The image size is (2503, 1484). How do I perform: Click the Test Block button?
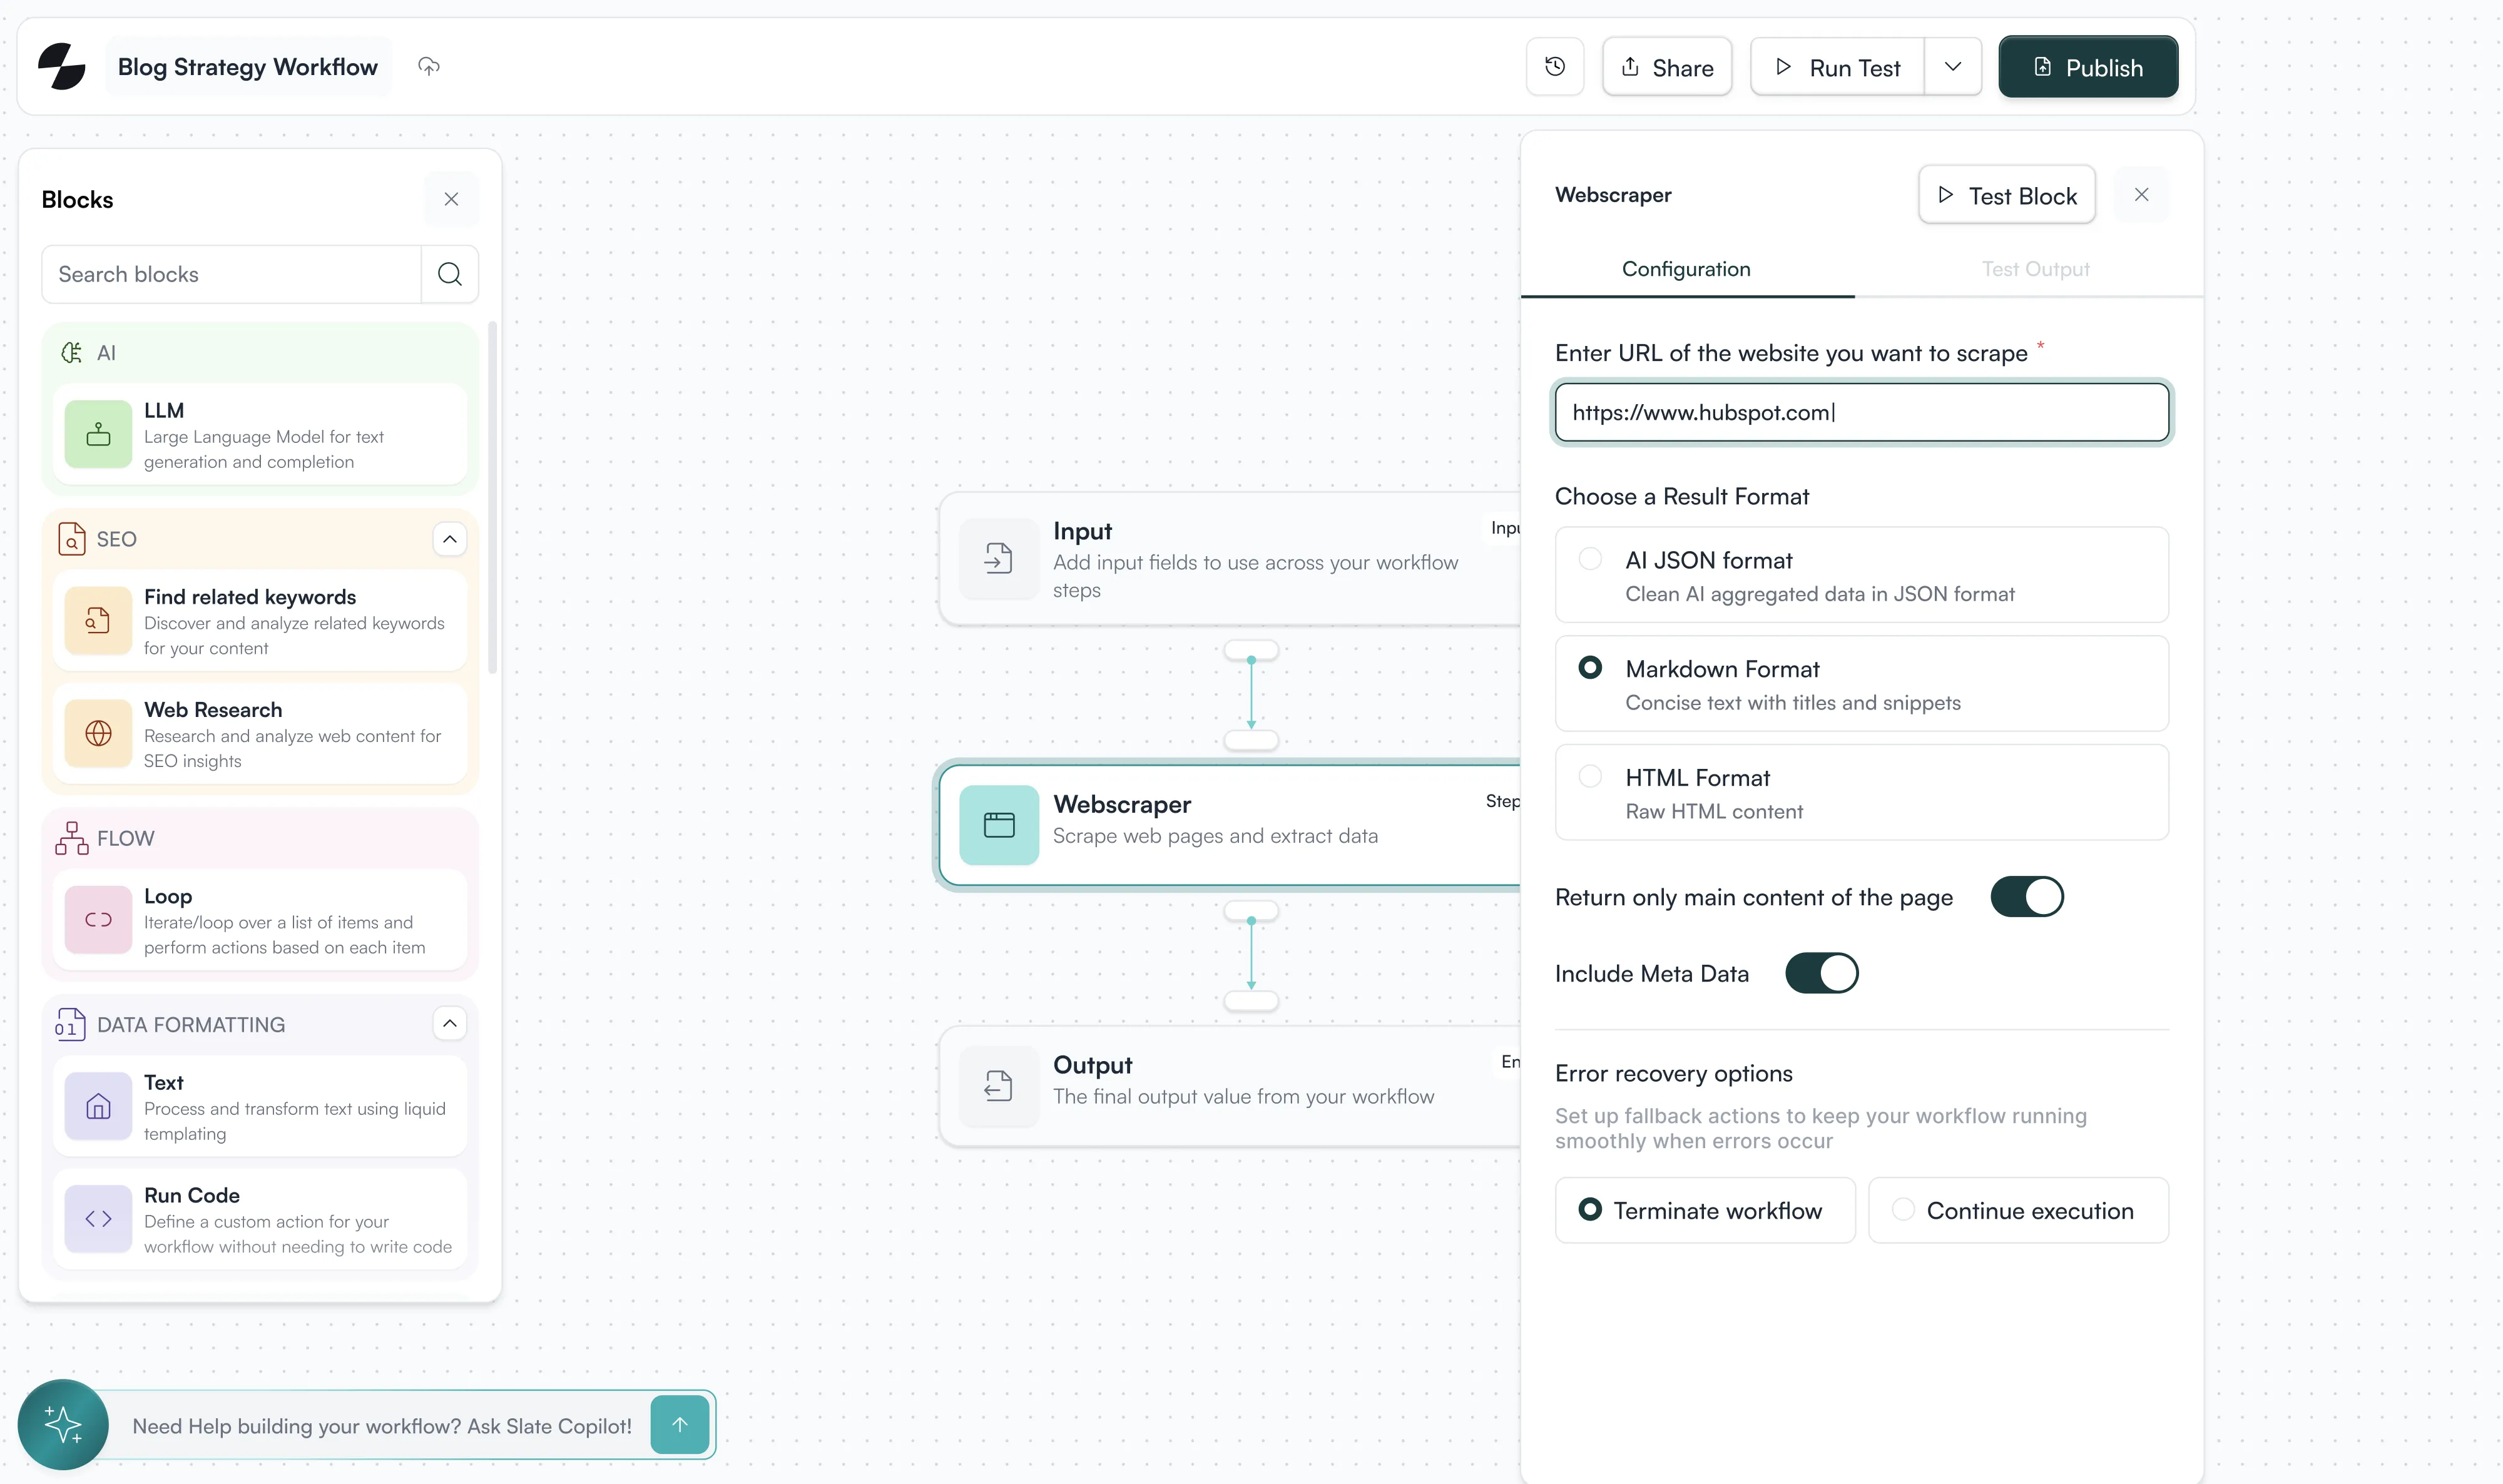click(x=2006, y=195)
